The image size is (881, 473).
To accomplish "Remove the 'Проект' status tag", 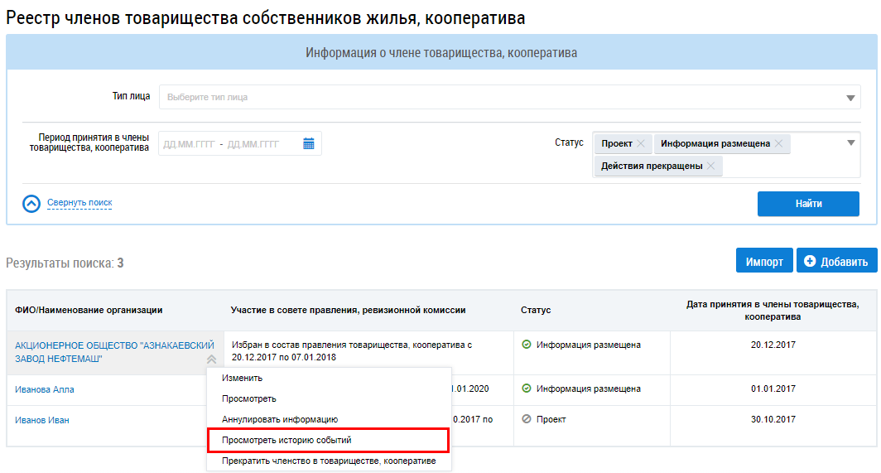I will [641, 143].
